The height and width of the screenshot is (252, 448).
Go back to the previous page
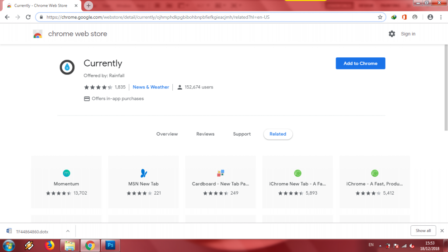[x=7, y=17]
